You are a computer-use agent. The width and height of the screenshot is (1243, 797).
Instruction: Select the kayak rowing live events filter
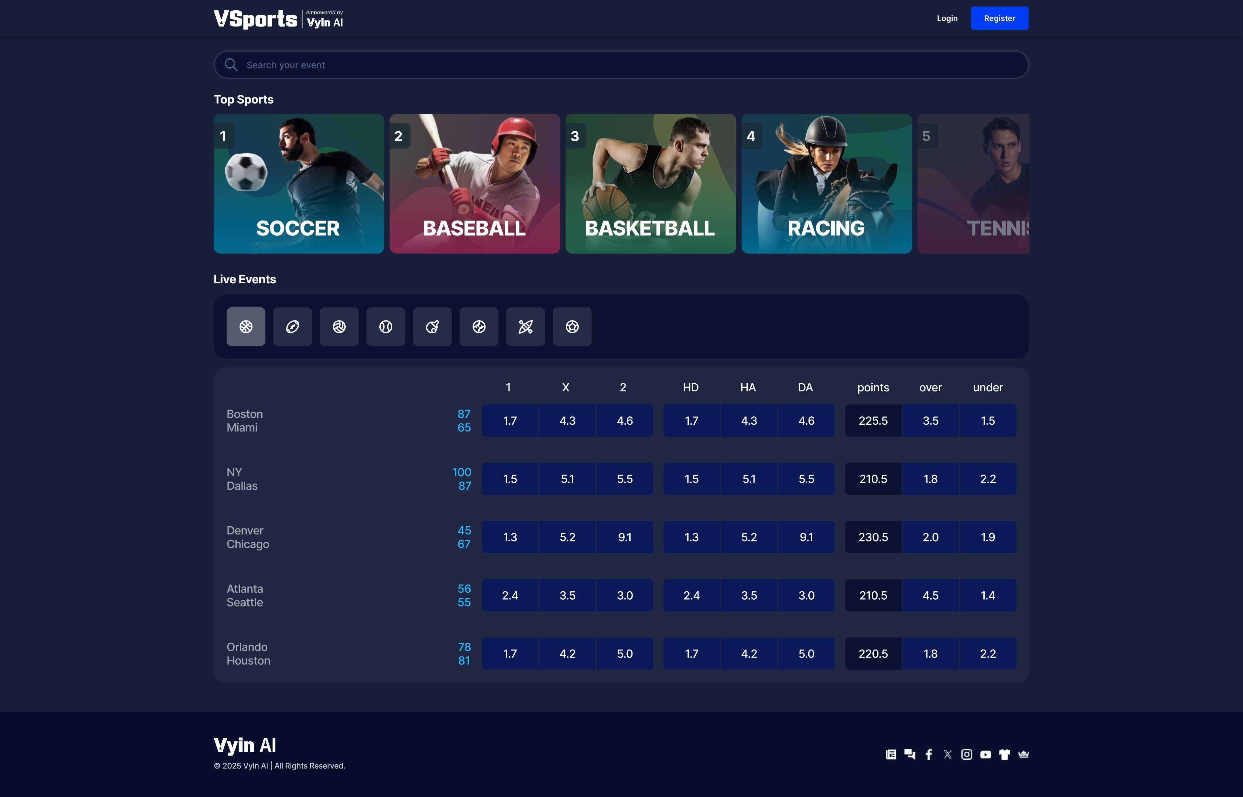coord(525,327)
